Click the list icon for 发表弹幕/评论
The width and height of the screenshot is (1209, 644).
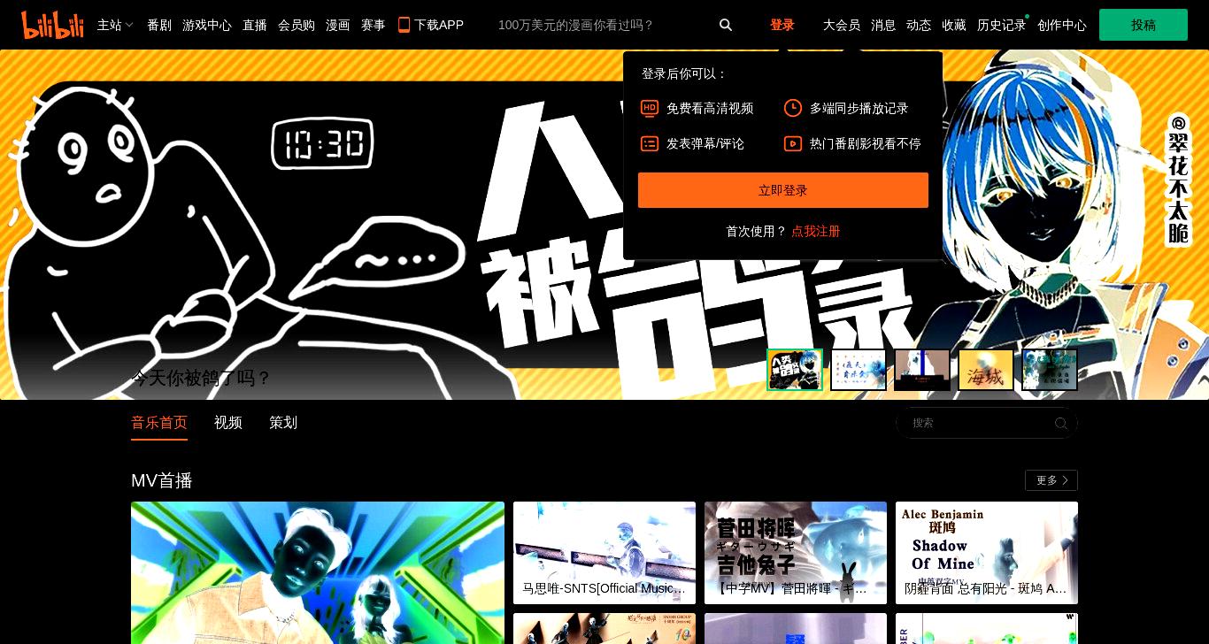coord(650,143)
